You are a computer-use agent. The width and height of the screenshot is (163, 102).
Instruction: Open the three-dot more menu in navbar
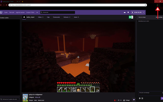(37, 12)
